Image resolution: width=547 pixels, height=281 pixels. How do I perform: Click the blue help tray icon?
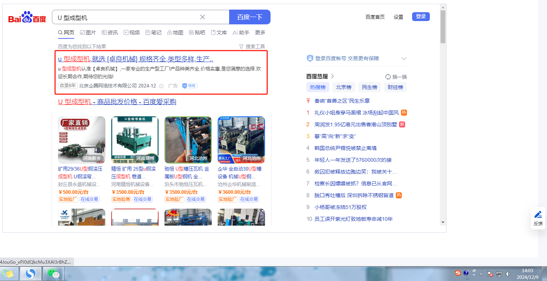[466, 273]
